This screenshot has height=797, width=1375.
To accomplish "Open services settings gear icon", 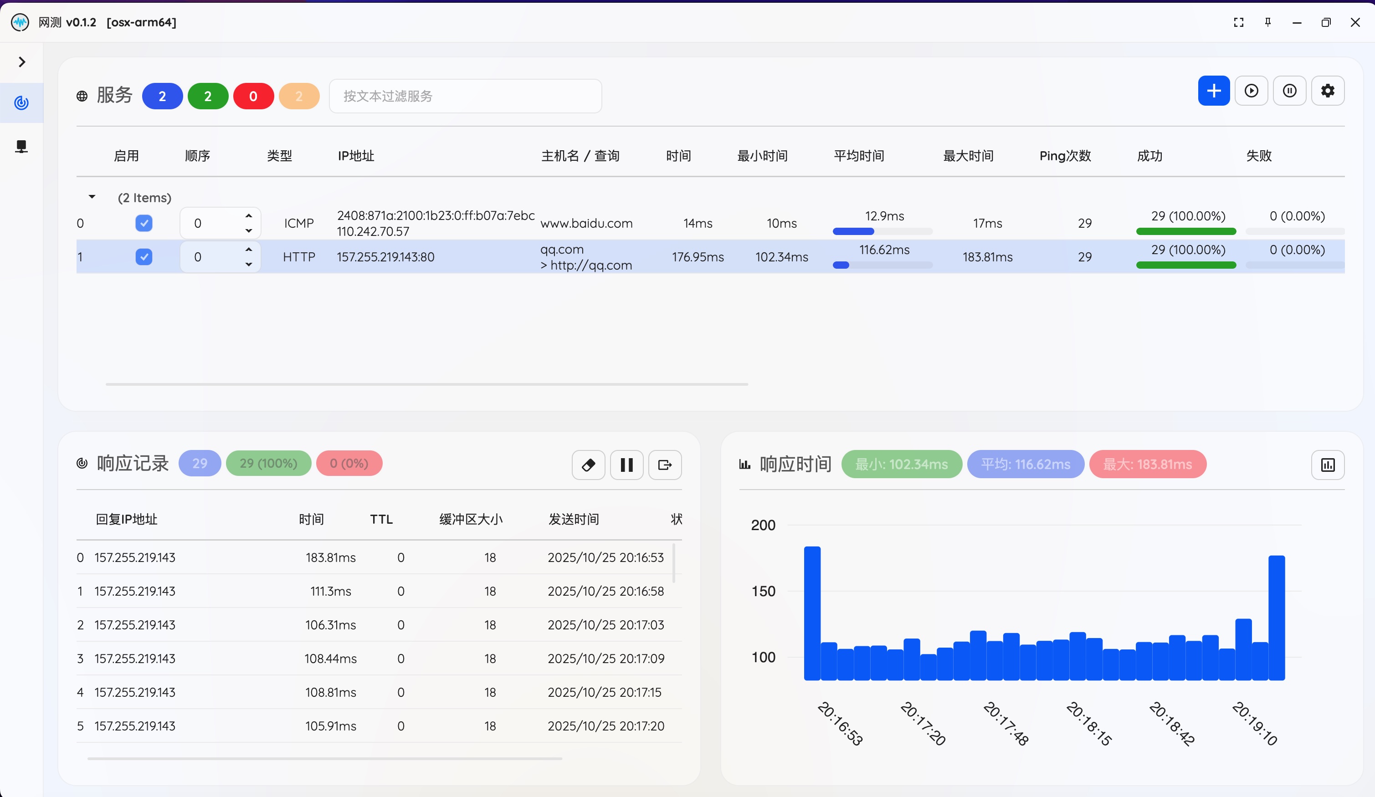I will coord(1328,91).
